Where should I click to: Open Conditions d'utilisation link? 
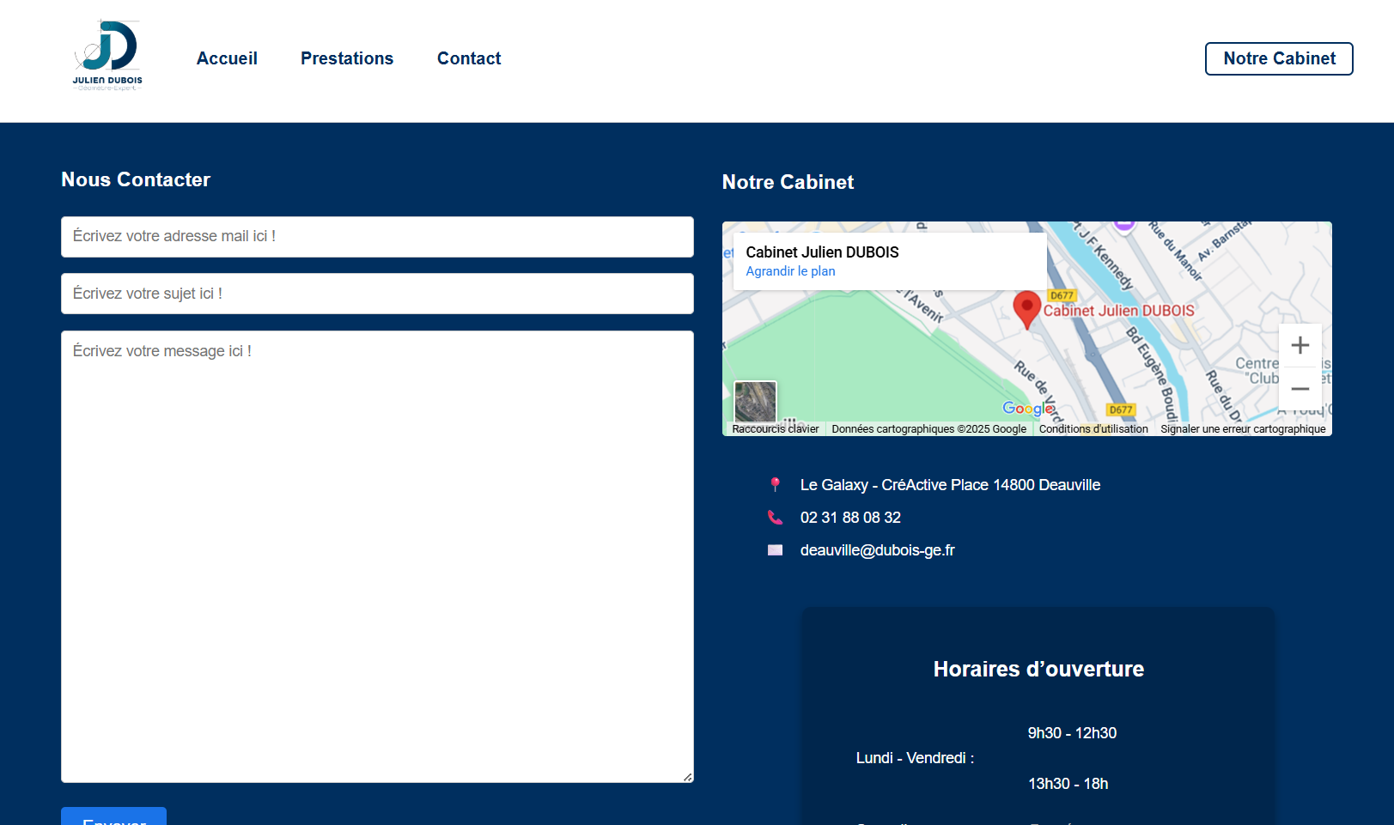point(1093,429)
